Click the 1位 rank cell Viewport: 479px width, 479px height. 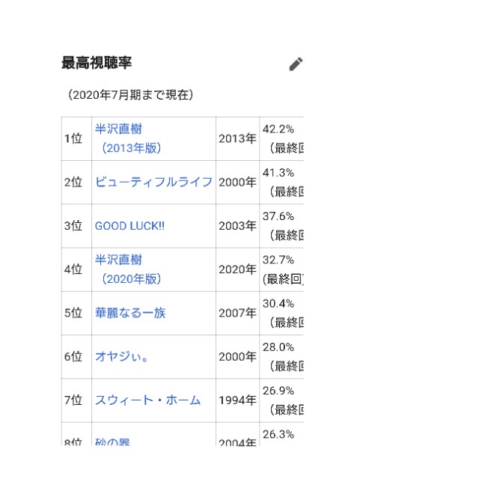(76, 138)
